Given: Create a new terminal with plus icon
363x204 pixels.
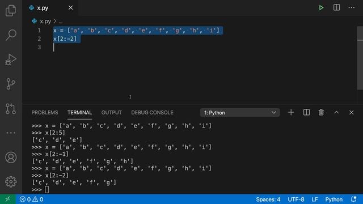Looking at the screenshot, I should (x=291, y=112).
